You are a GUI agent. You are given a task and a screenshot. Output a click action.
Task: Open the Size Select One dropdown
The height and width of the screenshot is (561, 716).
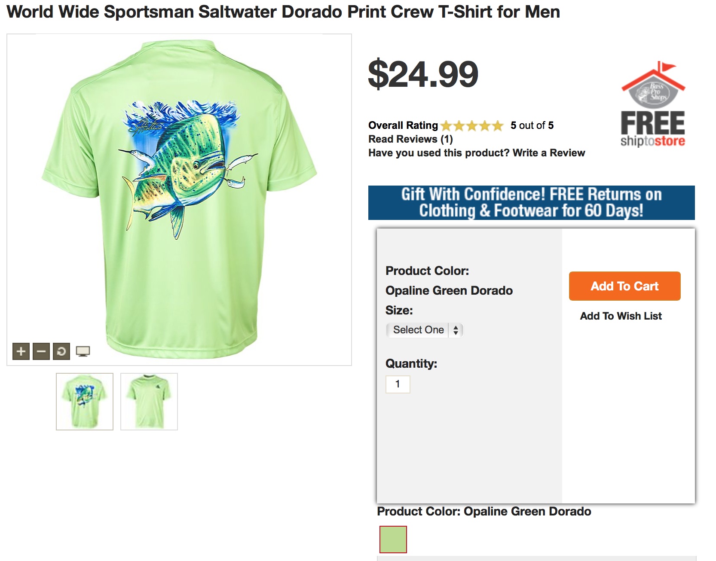point(418,330)
